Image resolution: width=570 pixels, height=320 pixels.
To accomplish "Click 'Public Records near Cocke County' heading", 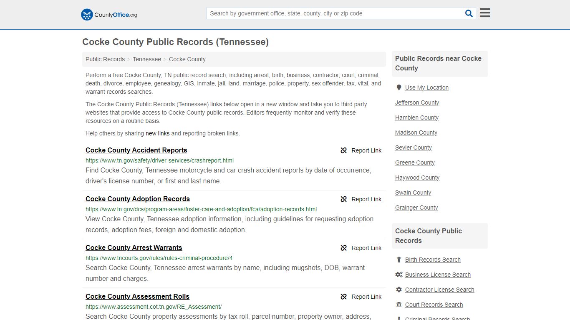I will (x=438, y=63).
